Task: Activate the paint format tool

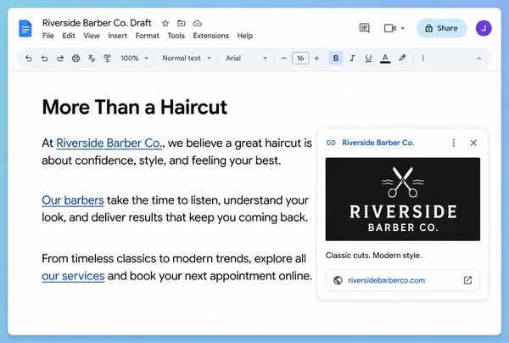Action: [x=107, y=59]
